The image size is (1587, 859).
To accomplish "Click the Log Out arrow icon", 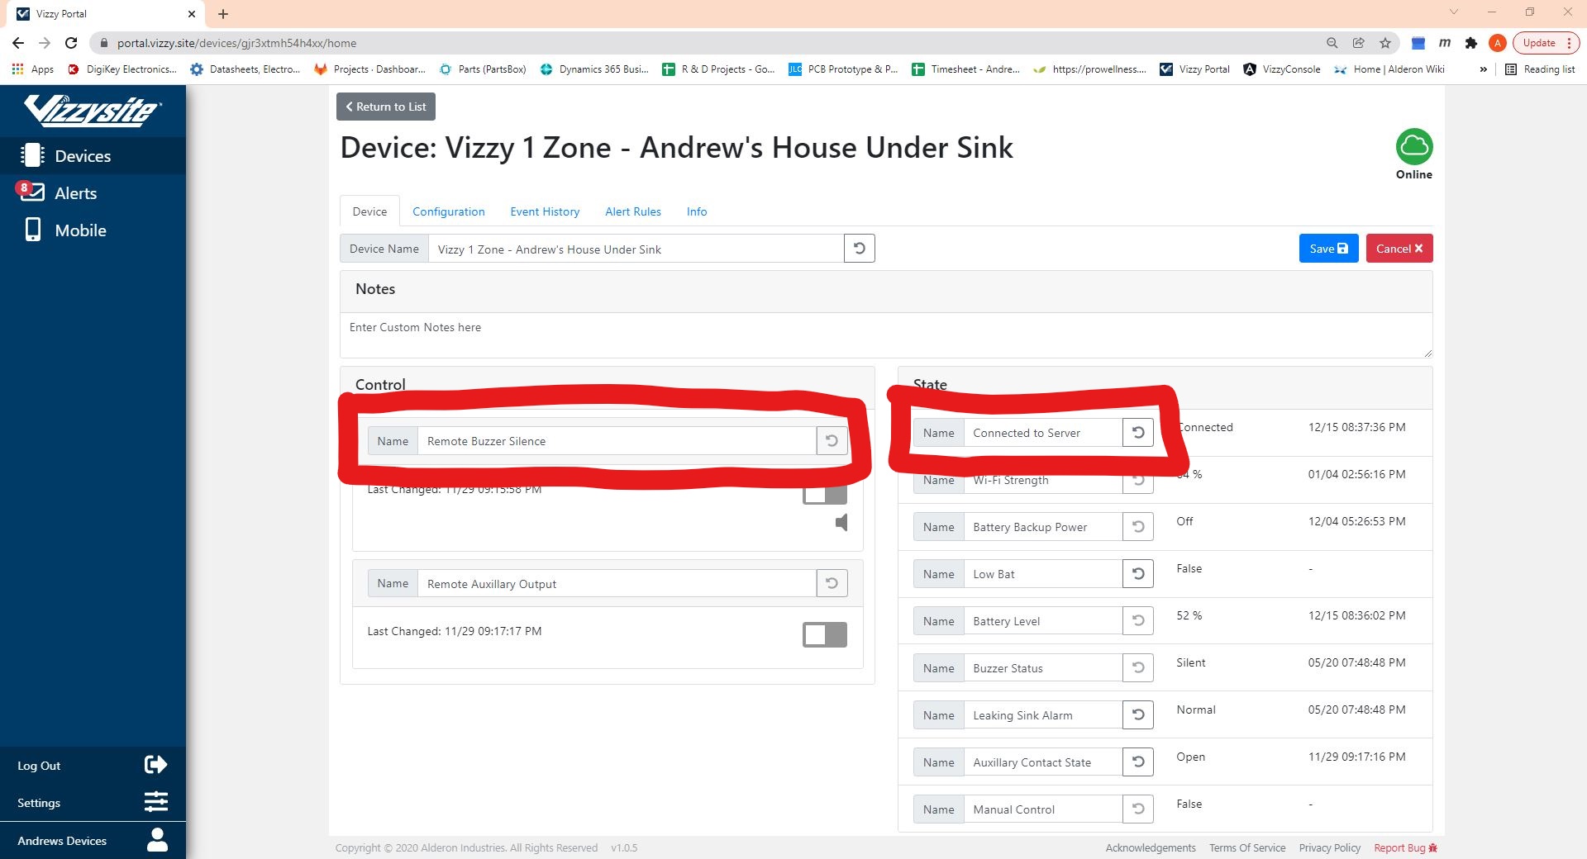I will (x=155, y=765).
